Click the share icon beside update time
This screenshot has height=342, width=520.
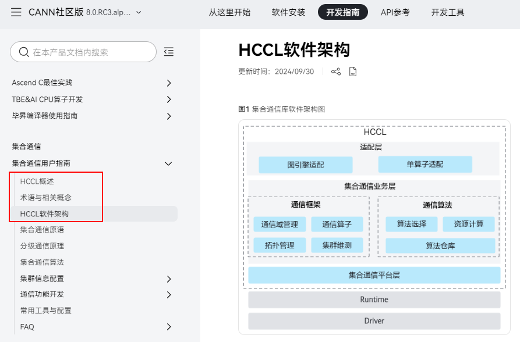coord(335,72)
